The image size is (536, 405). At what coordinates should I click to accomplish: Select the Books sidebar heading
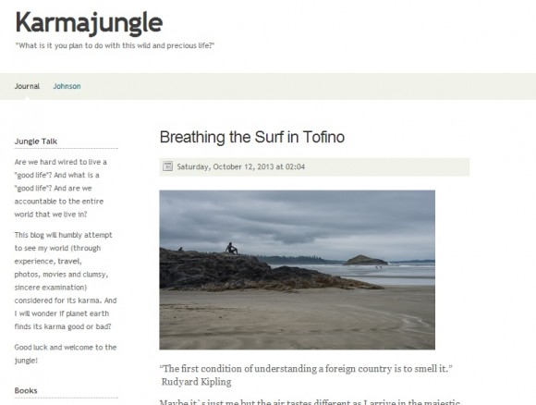26,390
